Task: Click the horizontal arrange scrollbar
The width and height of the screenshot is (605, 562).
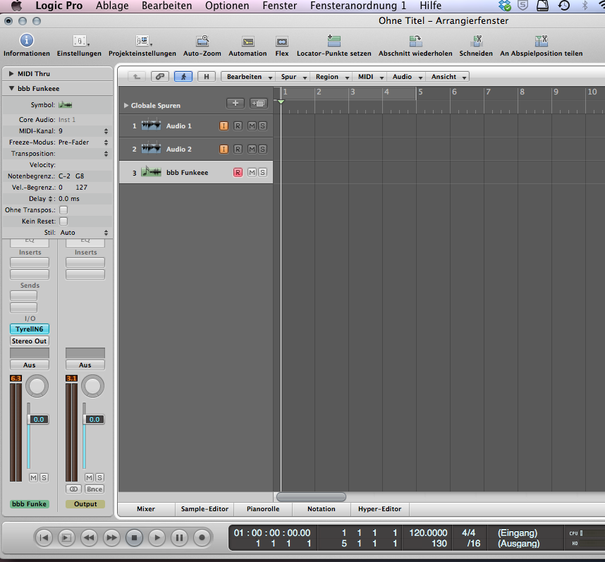Action: (x=311, y=497)
